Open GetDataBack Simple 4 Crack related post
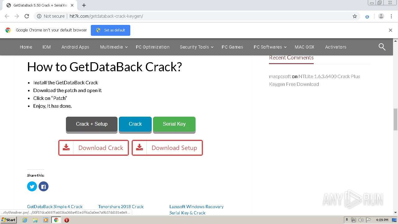Viewport: 398px width, 224px height. click(55, 207)
